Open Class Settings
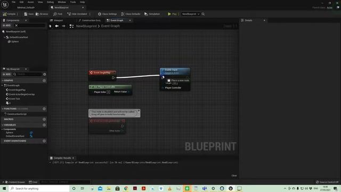Viewport: 341px width, 192px height. pyautogui.click(x=107, y=14)
